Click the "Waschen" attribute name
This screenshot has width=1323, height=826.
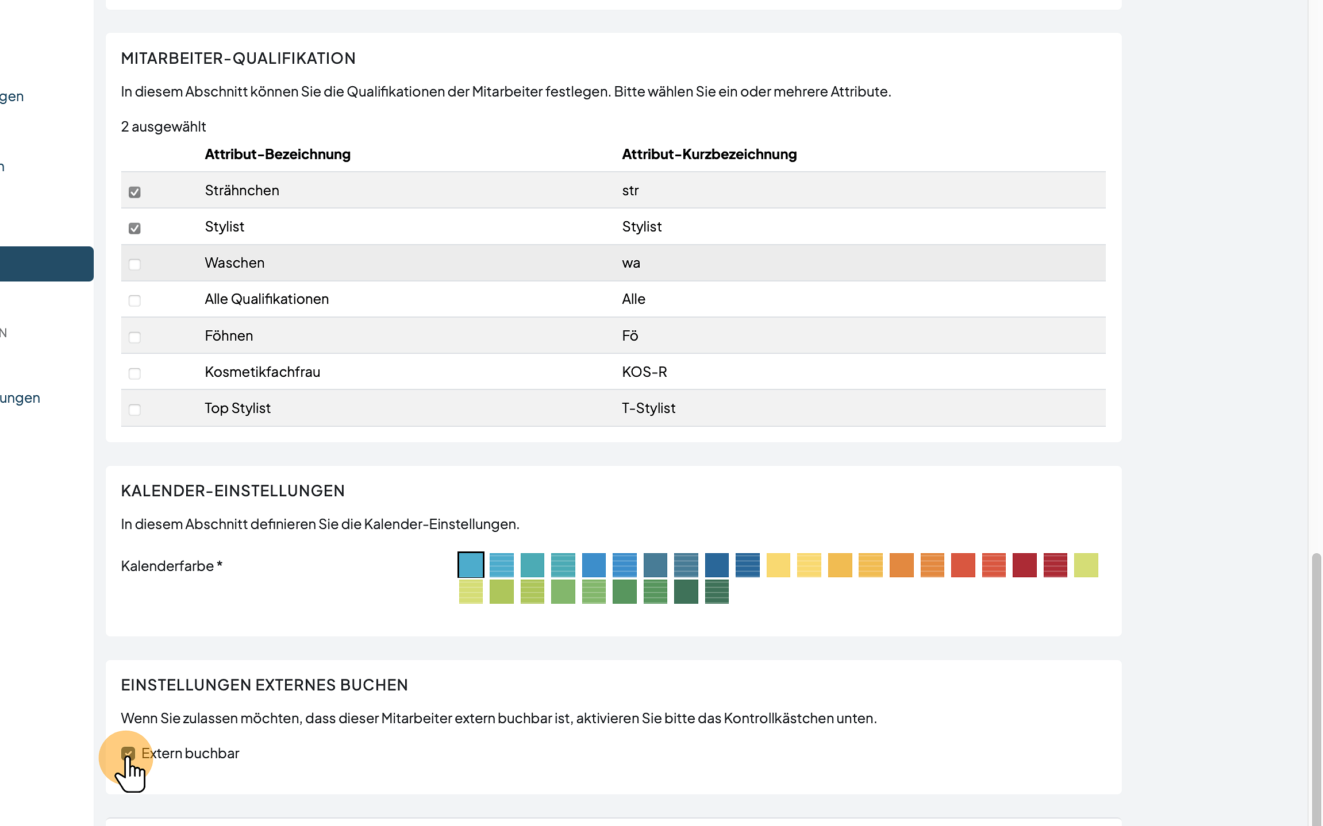point(234,263)
